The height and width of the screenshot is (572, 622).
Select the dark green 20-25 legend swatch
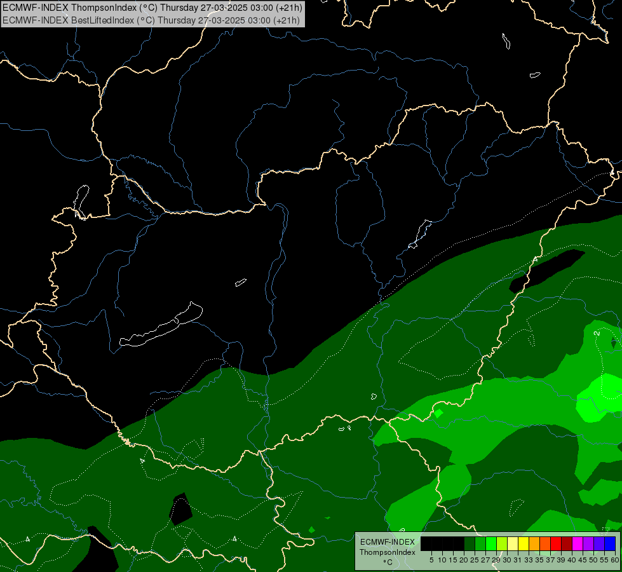coord(470,543)
